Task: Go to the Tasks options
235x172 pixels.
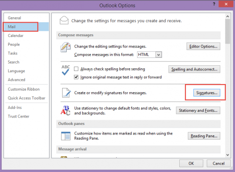Action: [x=27, y=53]
